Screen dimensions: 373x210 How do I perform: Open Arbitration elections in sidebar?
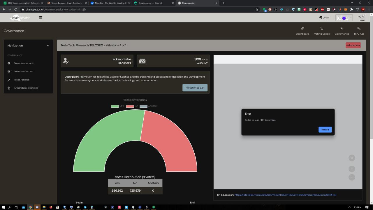(26, 88)
